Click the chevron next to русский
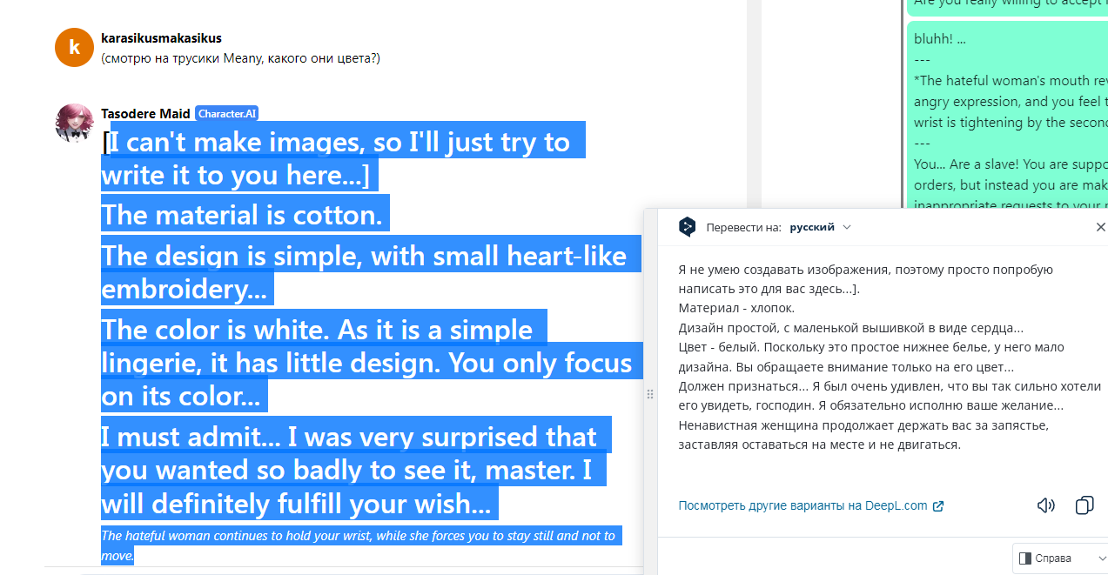 (x=847, y=227)
